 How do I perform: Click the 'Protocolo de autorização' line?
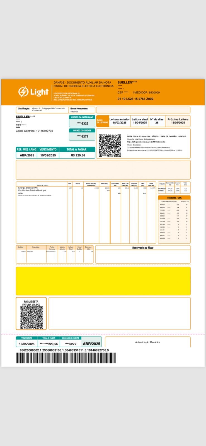point(155,150)
